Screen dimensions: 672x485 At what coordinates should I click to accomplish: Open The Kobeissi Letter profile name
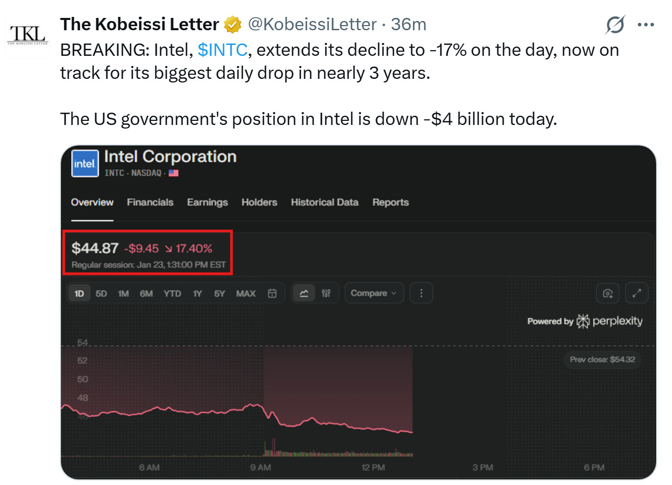[x=139, y=24]
